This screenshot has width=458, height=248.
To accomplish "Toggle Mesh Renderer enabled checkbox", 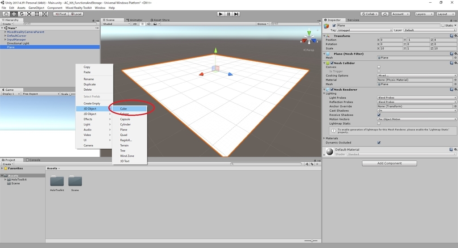I will (332, 89).
